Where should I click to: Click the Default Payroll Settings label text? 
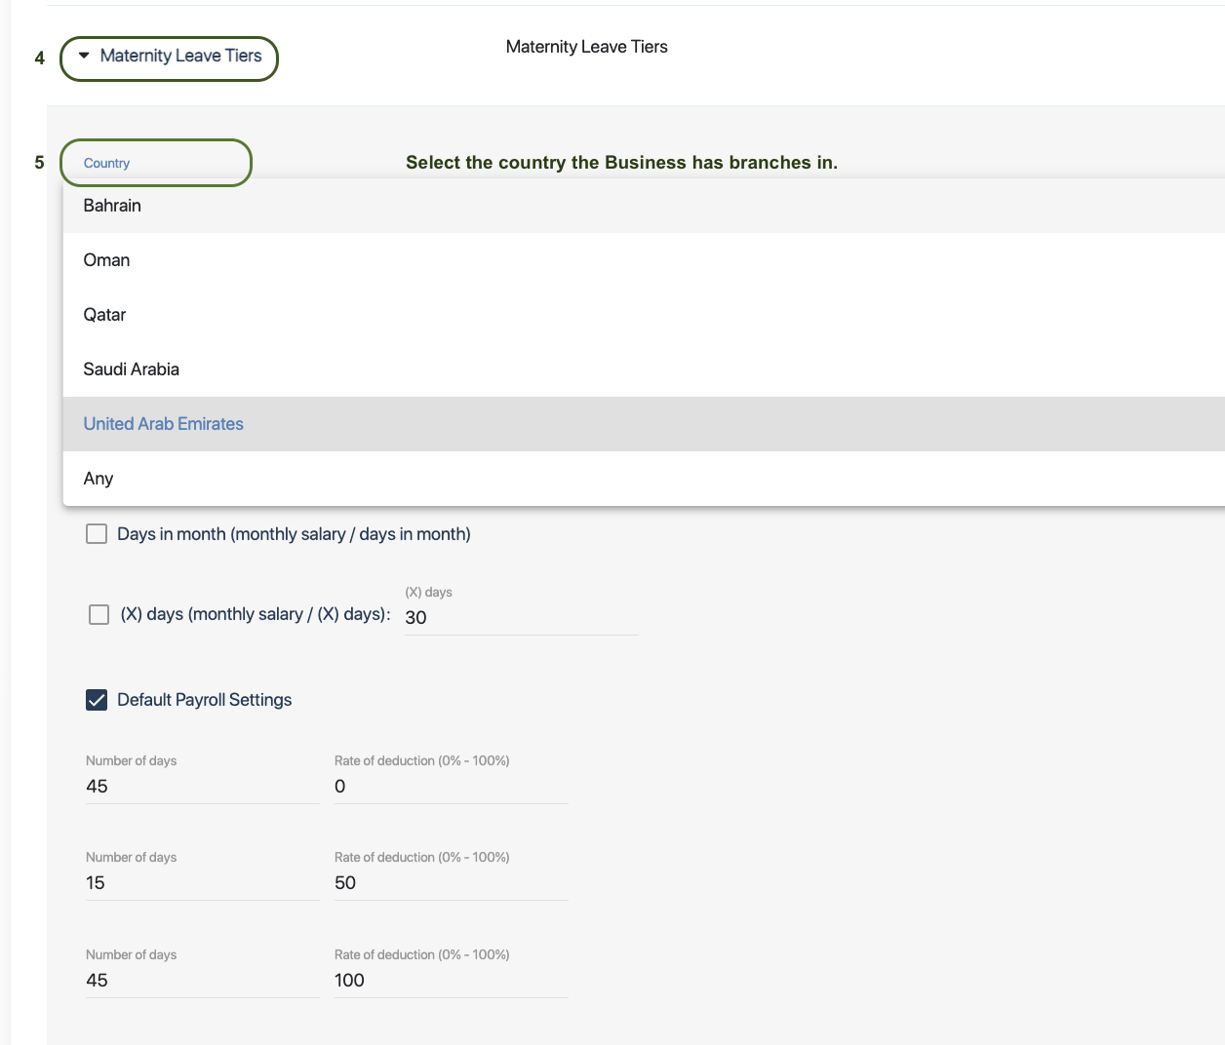[x=204, y=700]
